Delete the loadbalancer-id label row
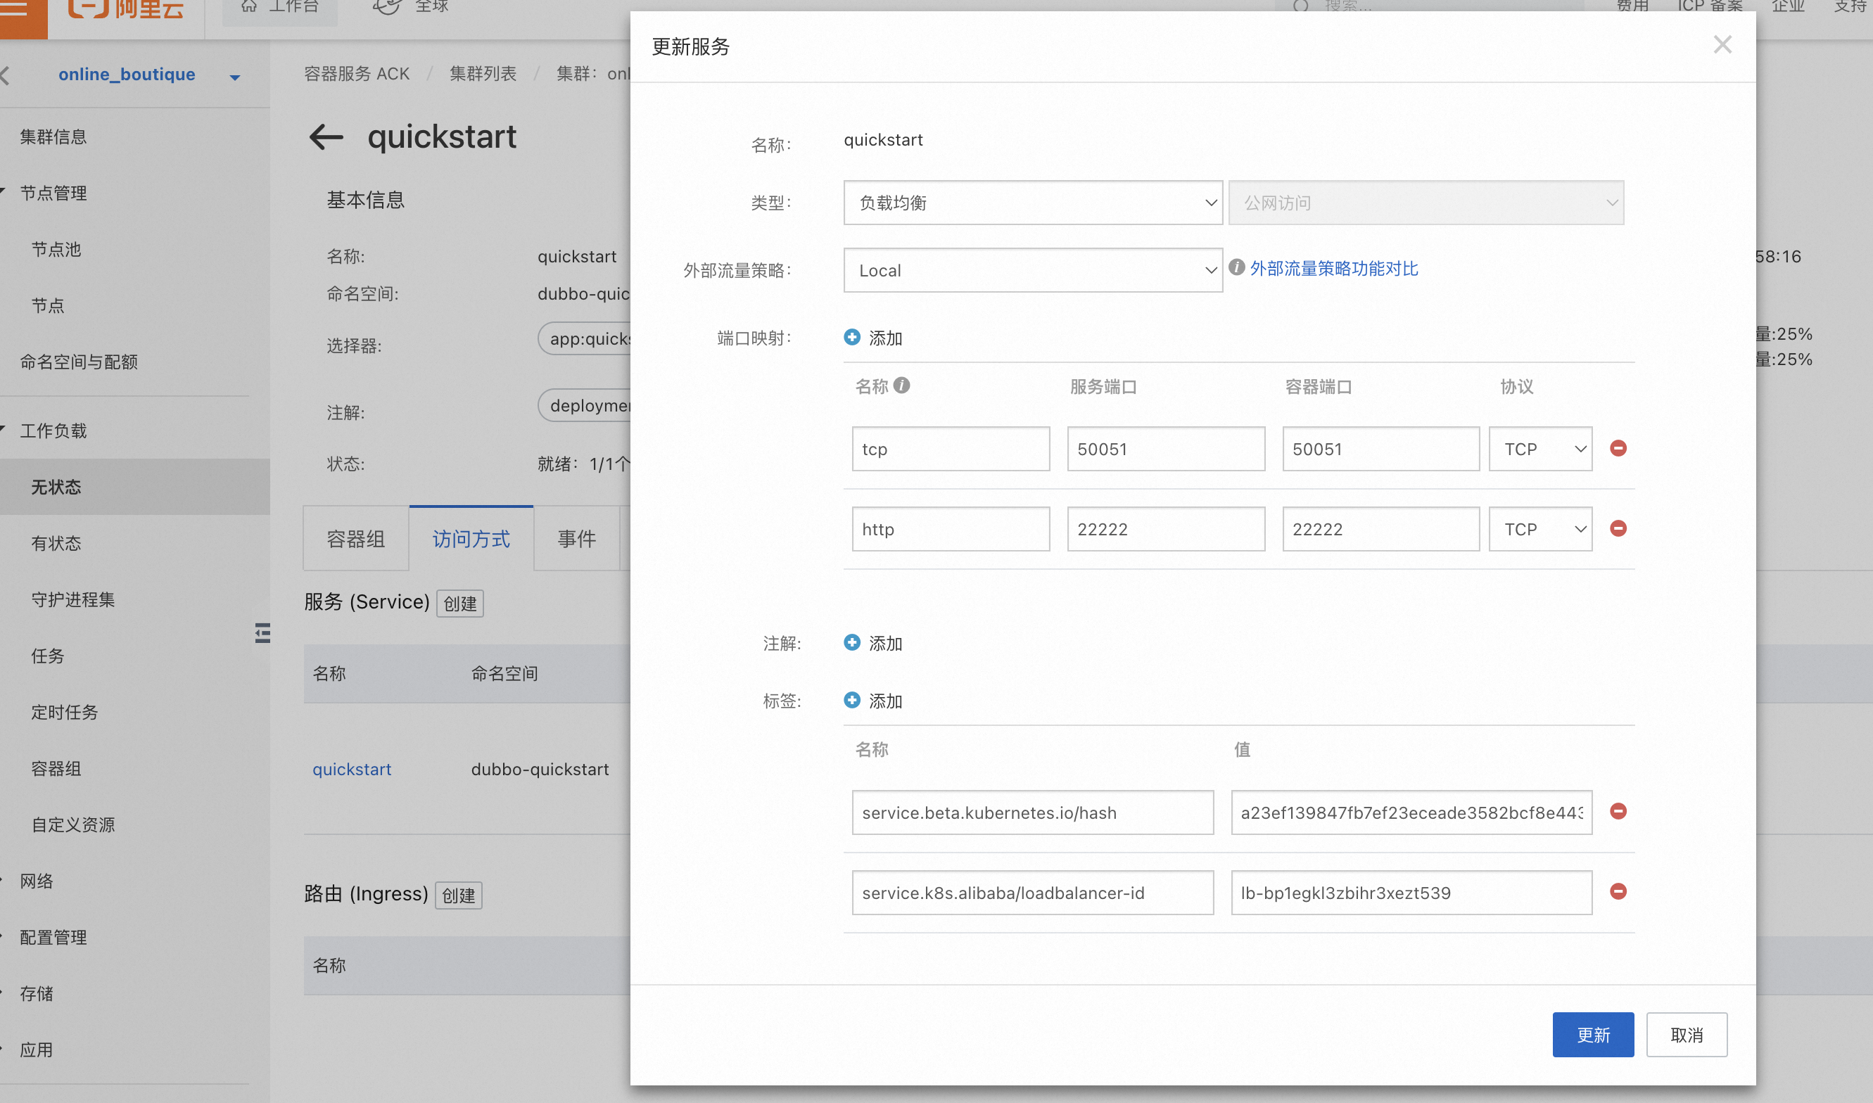This screenshot has width=1873, height=1103. (x=1618, y=891)
